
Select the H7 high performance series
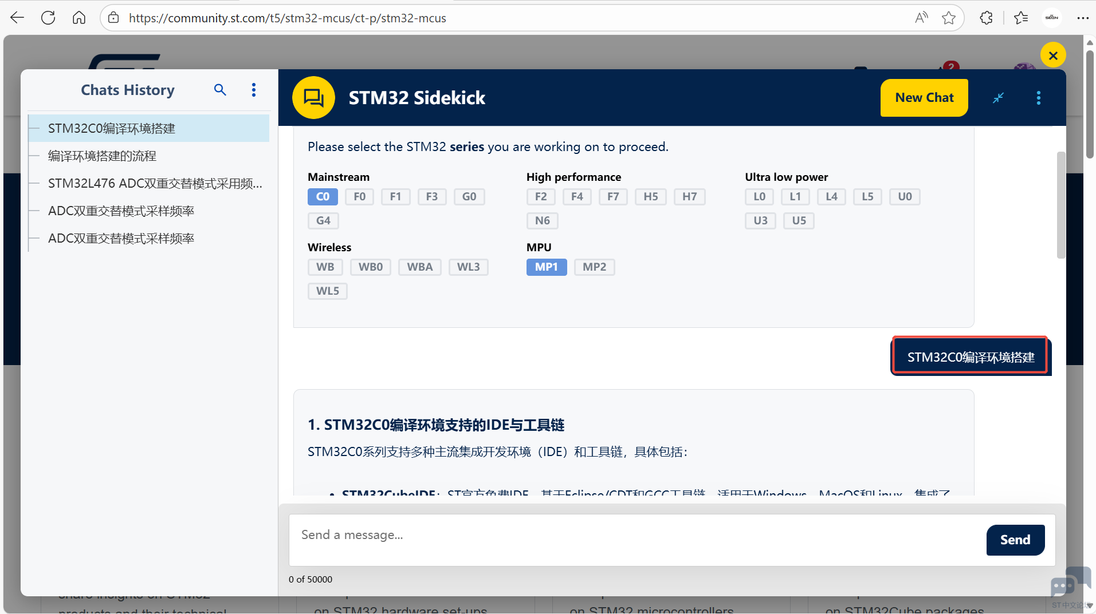click(x=689, y=197)
